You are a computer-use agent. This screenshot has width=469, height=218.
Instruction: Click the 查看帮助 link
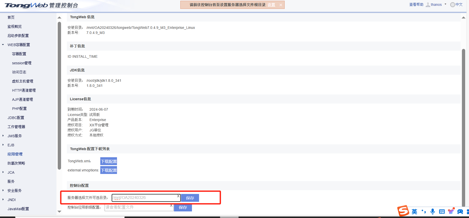[416, 5]
